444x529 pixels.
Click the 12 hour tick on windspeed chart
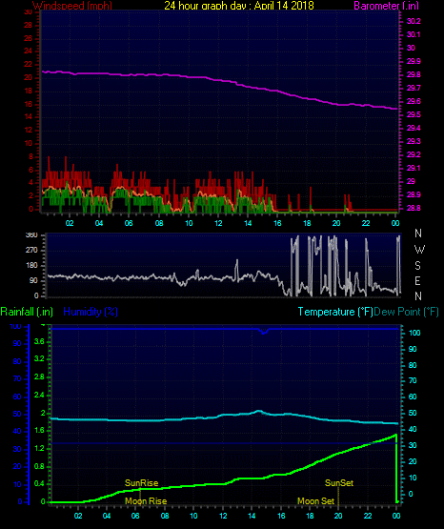click(x=218, y=223)
